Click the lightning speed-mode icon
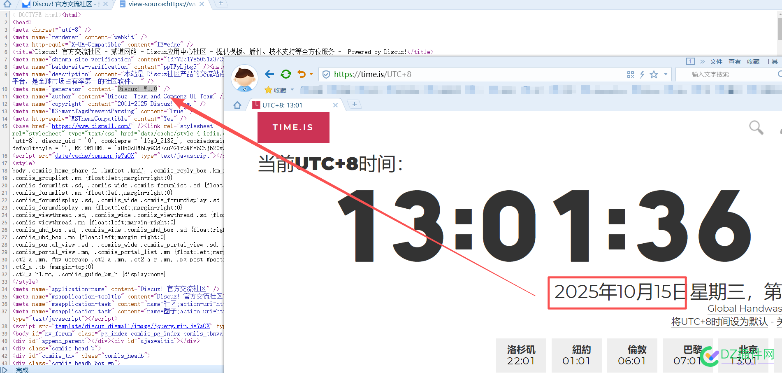 coord(642,75)
